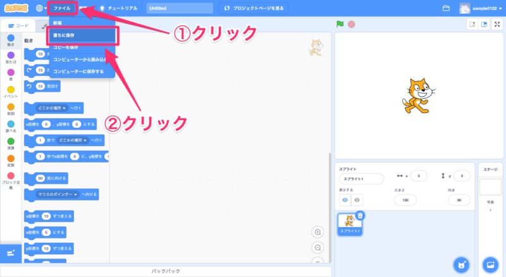This screenshot has width=506, height=277.
Task: Open the ファイル menu
Action: point(62,8)
